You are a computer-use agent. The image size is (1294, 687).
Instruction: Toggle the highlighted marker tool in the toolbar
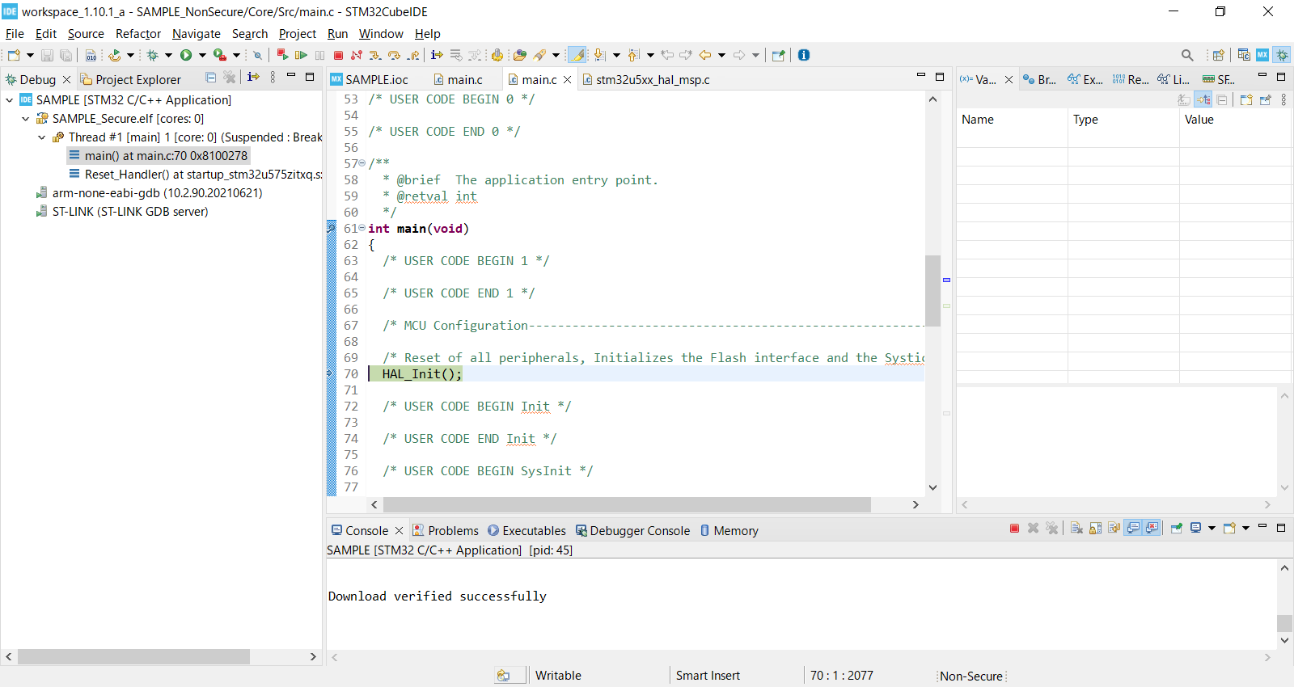point(577,55)
